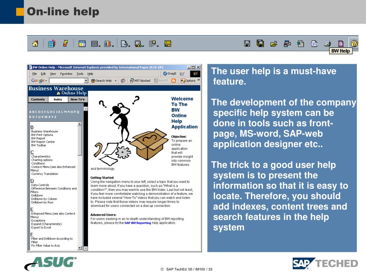
Task: Click the single floppy disk save icon
Action: coord(247,44)
